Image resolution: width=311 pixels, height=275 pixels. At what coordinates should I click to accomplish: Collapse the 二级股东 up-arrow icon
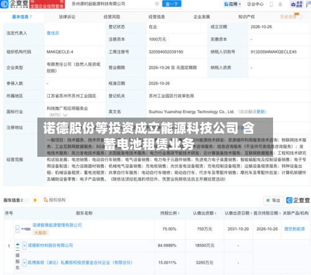point(17,245)
